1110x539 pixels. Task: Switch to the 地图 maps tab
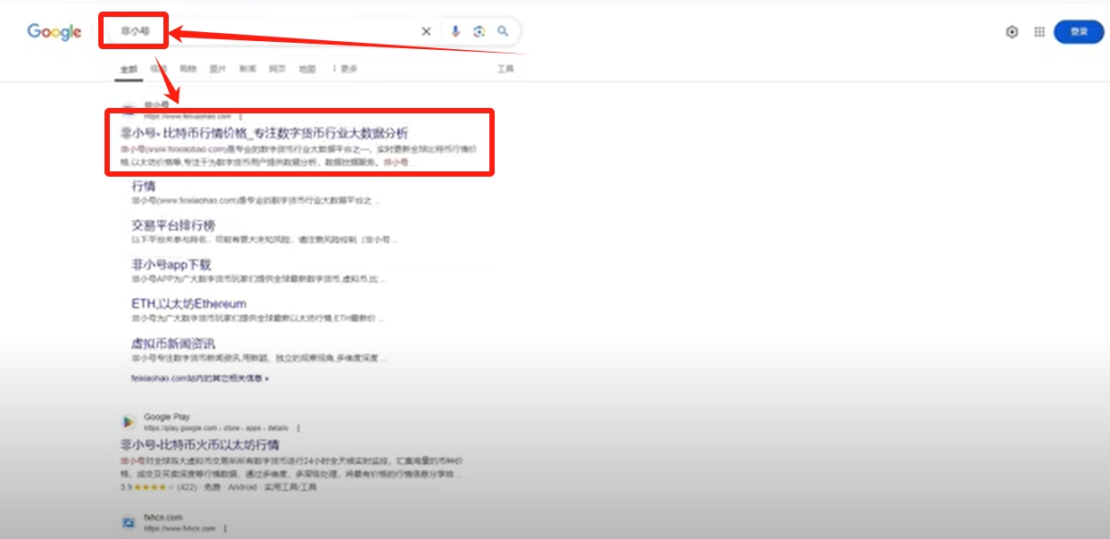tap(307, 69)
